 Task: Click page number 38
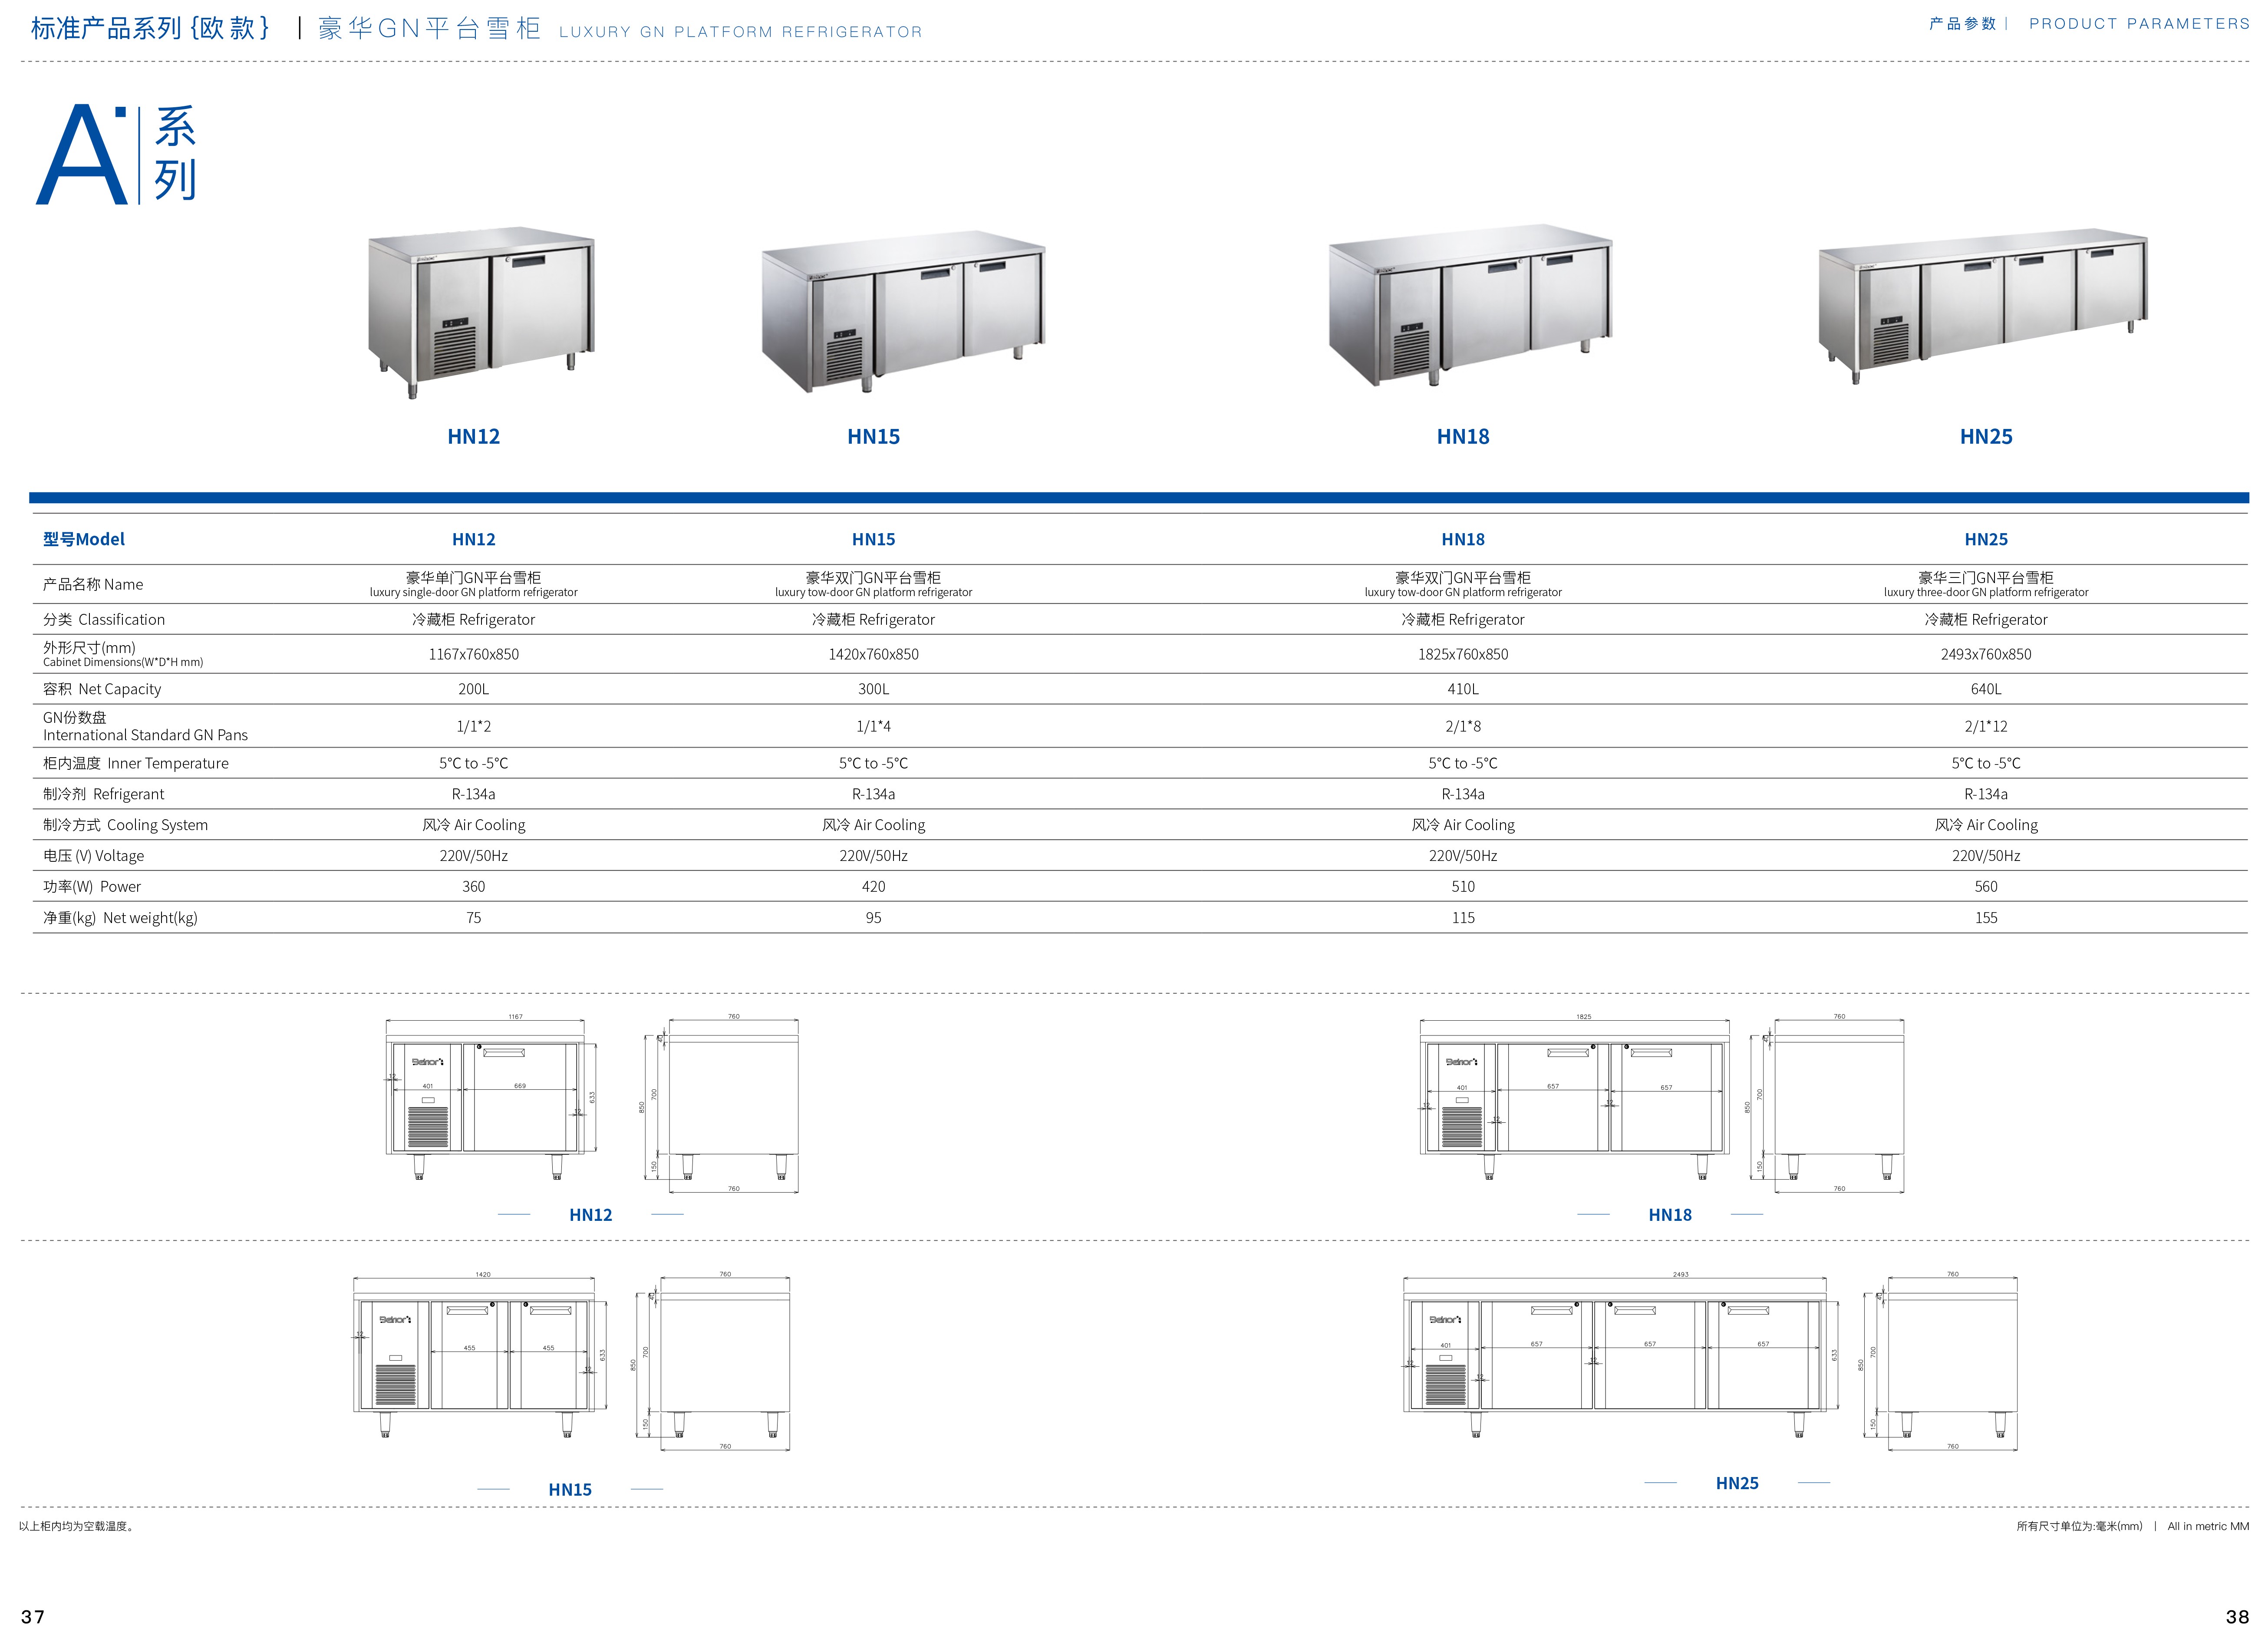point(2238,1617)
